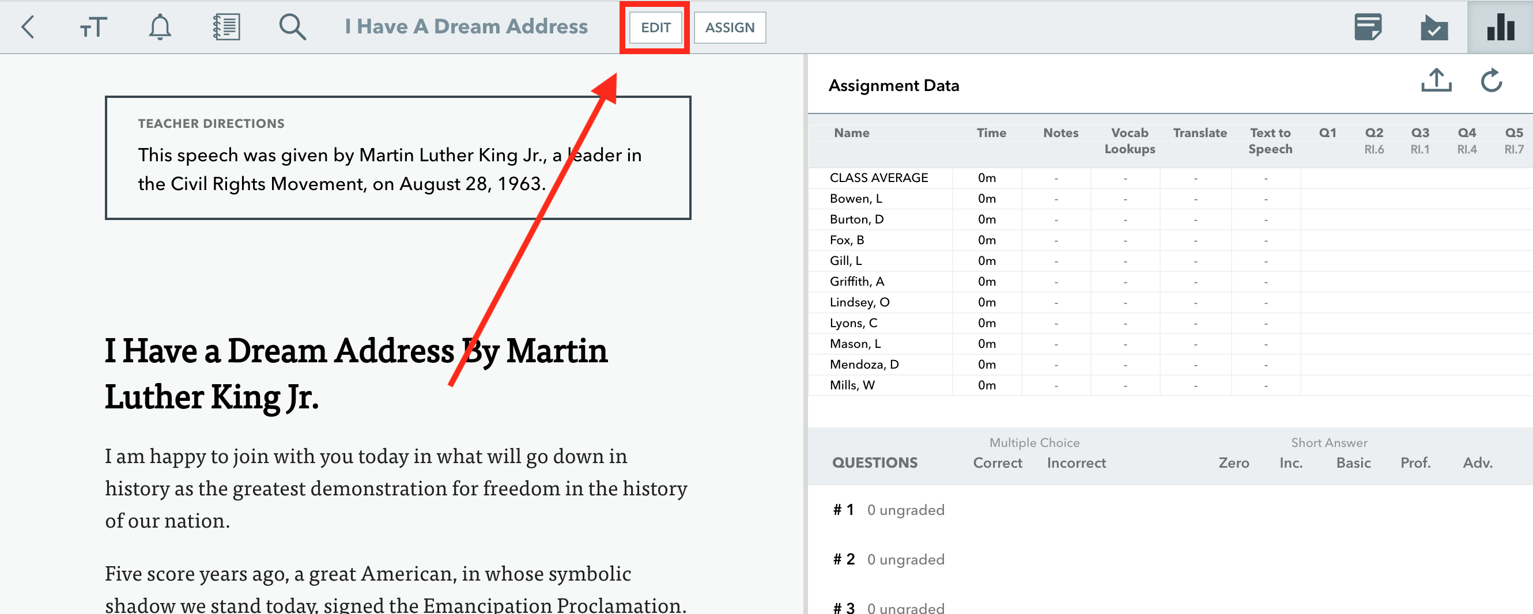The width and height of the screenshot is (1533, 614).
Task: Click the ASSIGN button
Action: coord(730,28)
